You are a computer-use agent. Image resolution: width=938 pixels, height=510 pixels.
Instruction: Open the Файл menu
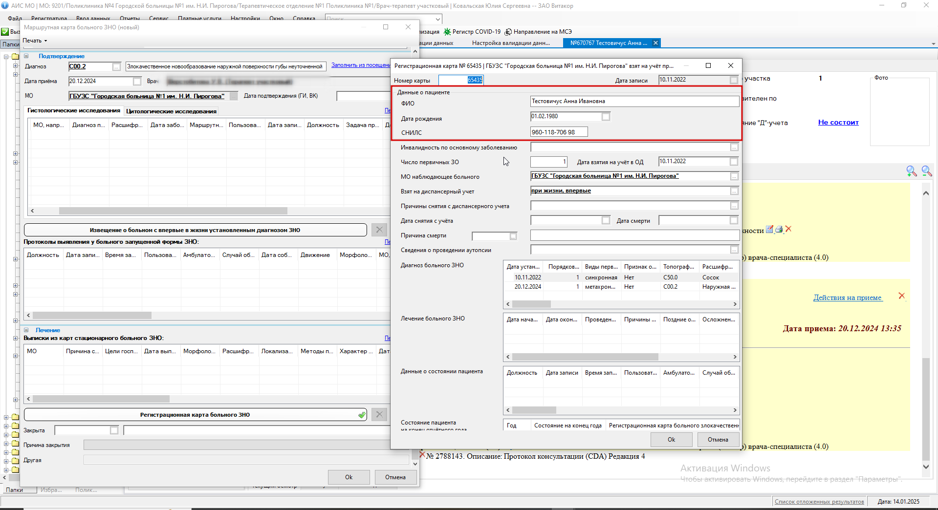(15, 19)
